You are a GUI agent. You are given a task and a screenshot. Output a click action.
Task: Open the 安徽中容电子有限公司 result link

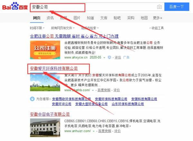50,114
